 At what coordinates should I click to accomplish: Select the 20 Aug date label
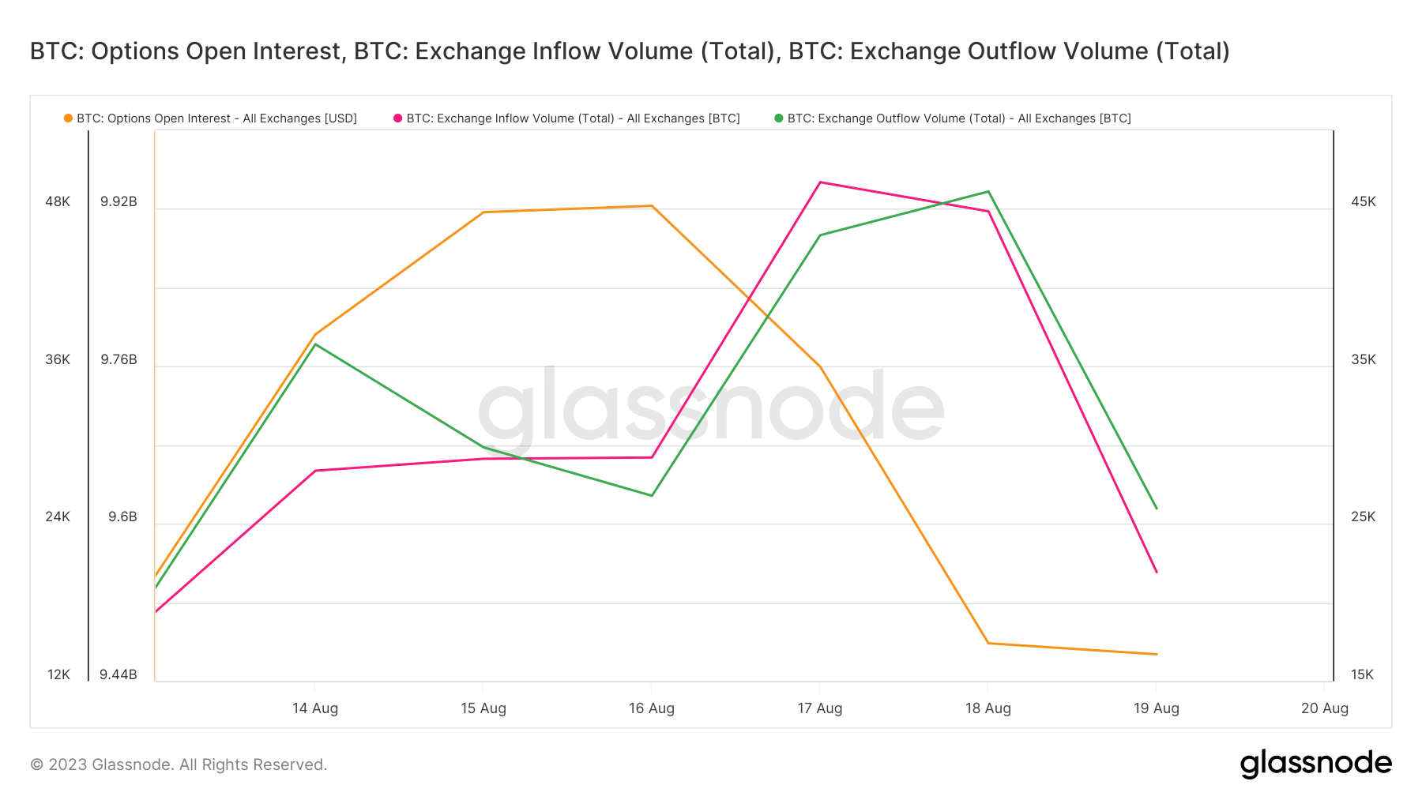click(1325, 708)
